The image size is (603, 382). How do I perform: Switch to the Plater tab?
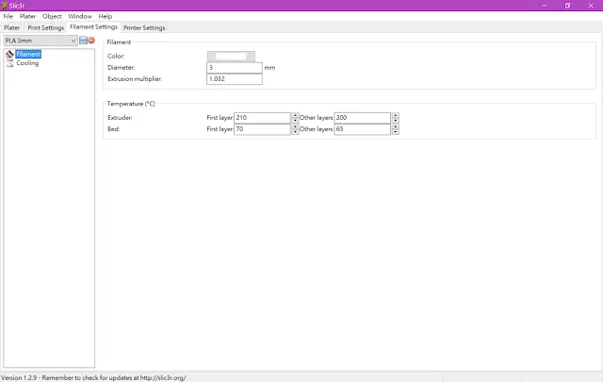pyautogui.click(x=12, y=27)
